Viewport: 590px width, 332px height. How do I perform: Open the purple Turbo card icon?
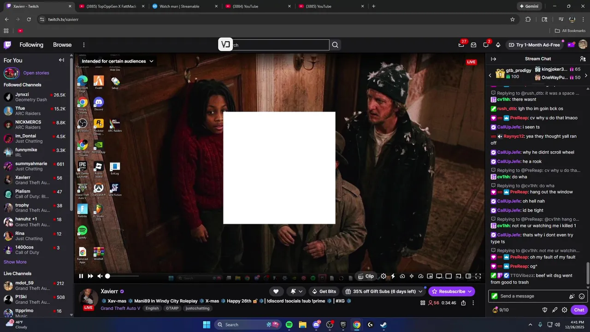tap(571, 45)
